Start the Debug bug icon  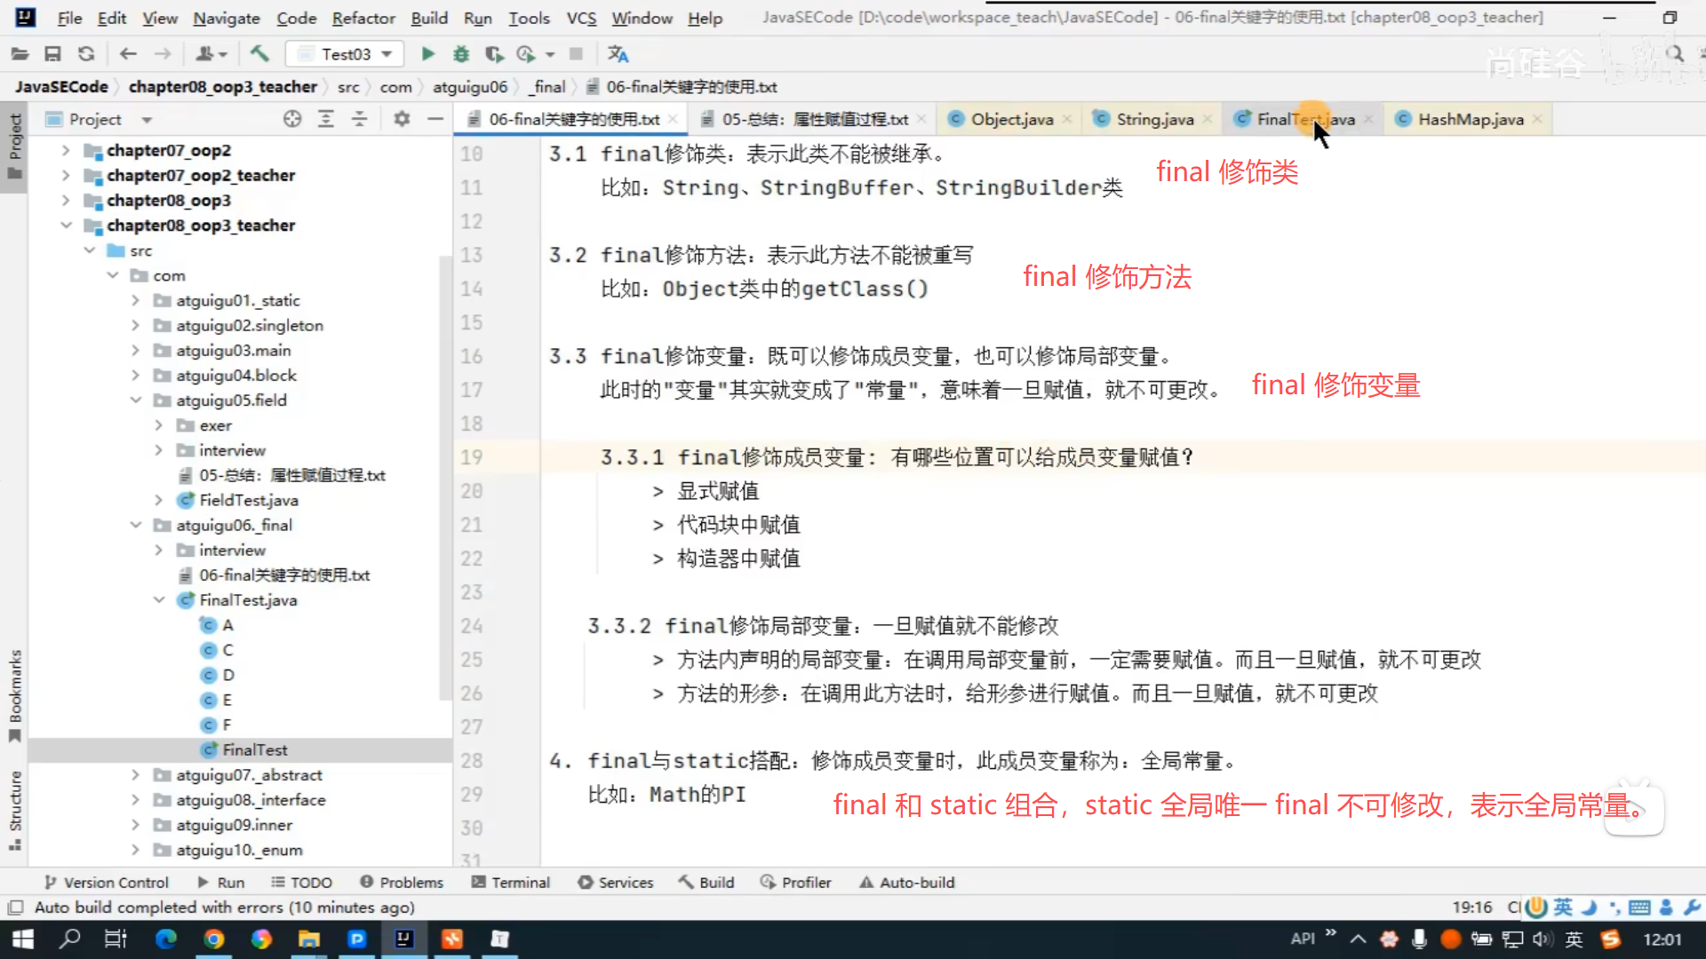460,54
